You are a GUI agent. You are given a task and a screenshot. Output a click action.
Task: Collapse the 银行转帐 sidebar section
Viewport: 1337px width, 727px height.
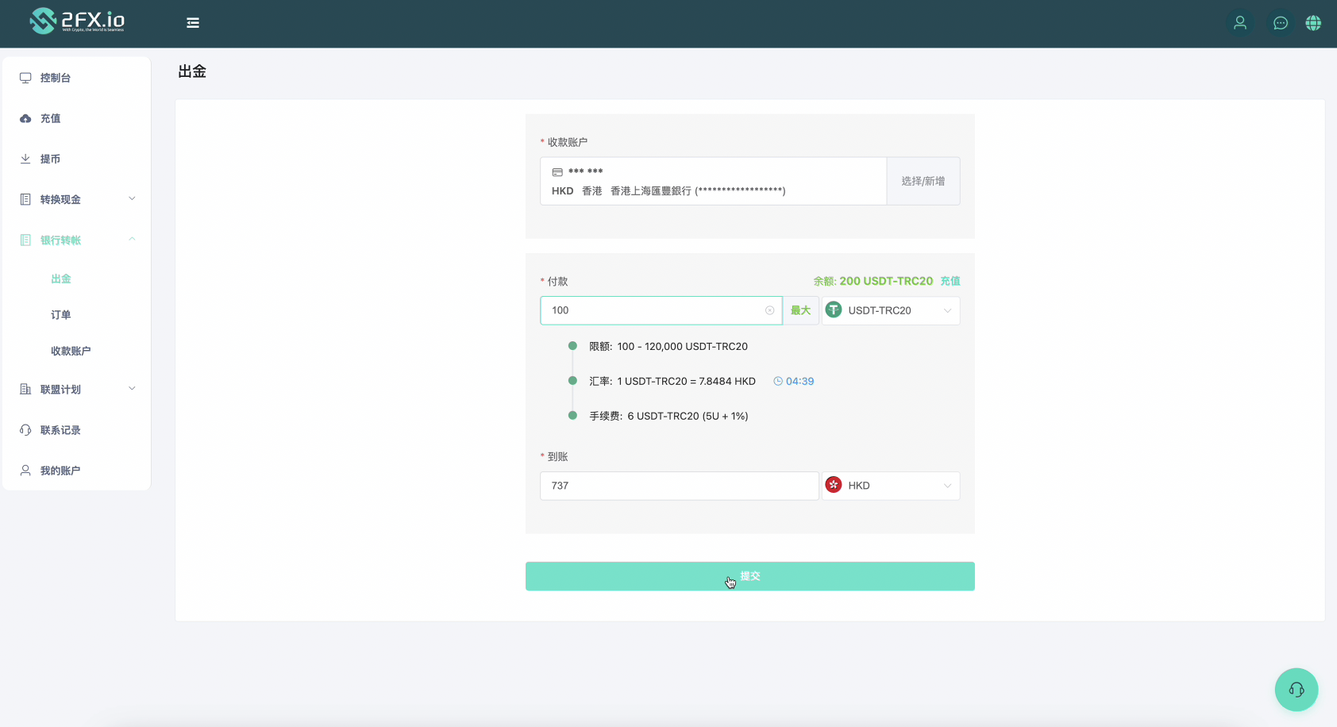(x=77, y=240)
